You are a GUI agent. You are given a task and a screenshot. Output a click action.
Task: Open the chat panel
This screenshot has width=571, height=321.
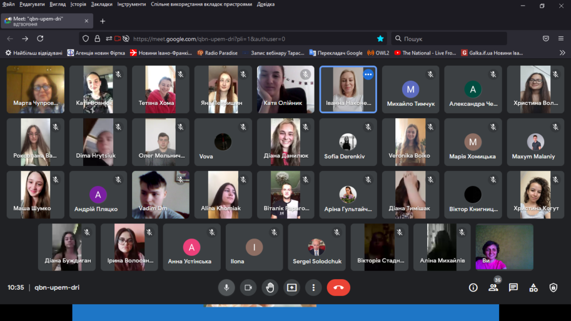tap(513, 288)
